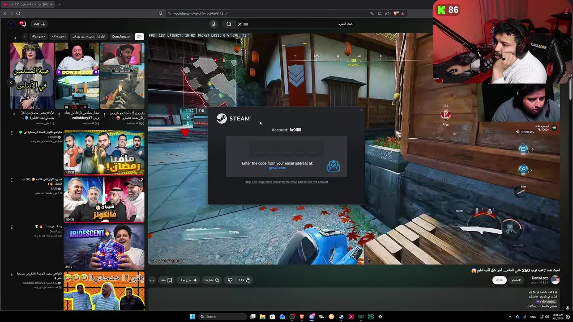Open options menu for the IRIDESCENT video
The height and width of the screenshot is (322, 573).
[x=12, y=227]
